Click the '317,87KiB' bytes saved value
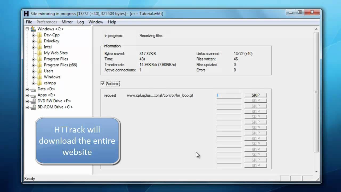This screenshot has width=341, height=192. click(148, 54)
